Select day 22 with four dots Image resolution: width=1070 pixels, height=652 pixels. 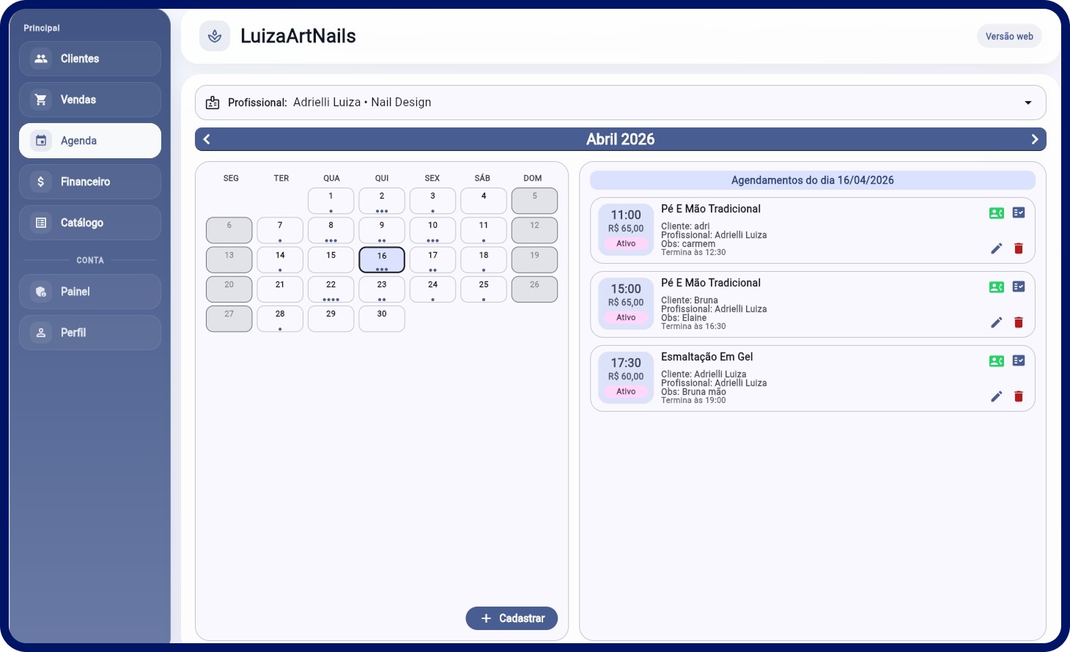pos(331,289)
